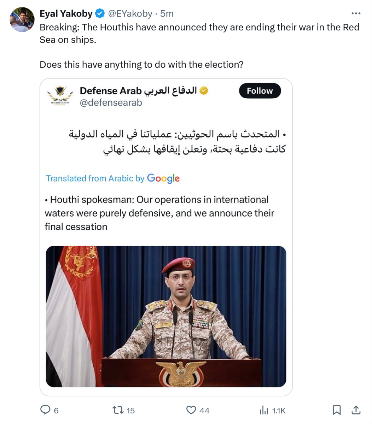372x424 pixels.
Task: Click the original Arabic quoted tweet text
Action: pos(177,142)
